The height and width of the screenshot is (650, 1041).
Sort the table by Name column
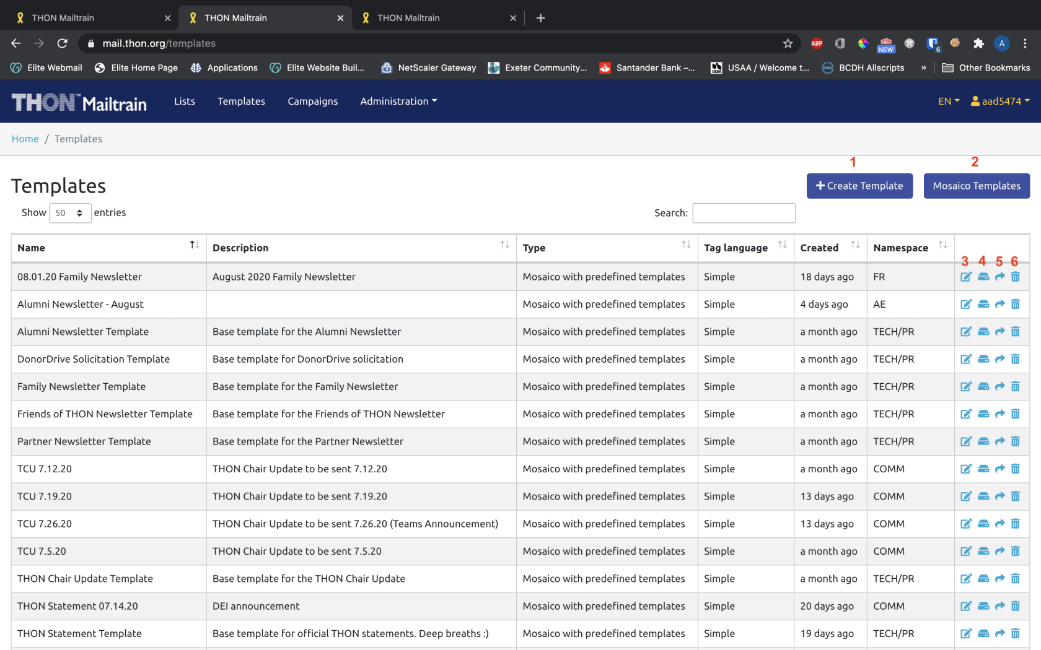coord(108,248)
